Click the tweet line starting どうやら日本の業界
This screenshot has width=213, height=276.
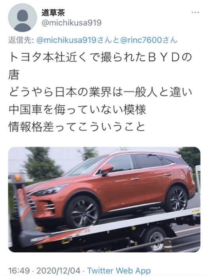click(x=100, y=92)
